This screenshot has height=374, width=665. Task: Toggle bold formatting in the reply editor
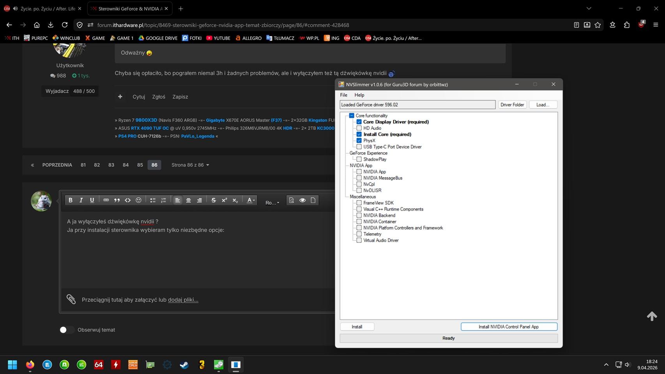click(71, 200)
